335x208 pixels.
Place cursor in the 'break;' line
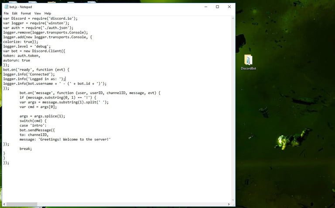26,149
